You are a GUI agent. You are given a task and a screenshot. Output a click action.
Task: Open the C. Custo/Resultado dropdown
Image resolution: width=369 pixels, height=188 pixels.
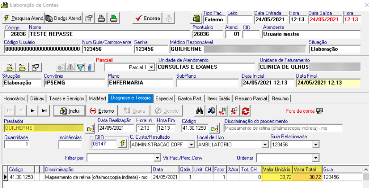pyautogui.click(x=191, y=145)
